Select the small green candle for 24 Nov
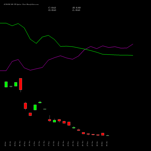 [x=74, y=128]
